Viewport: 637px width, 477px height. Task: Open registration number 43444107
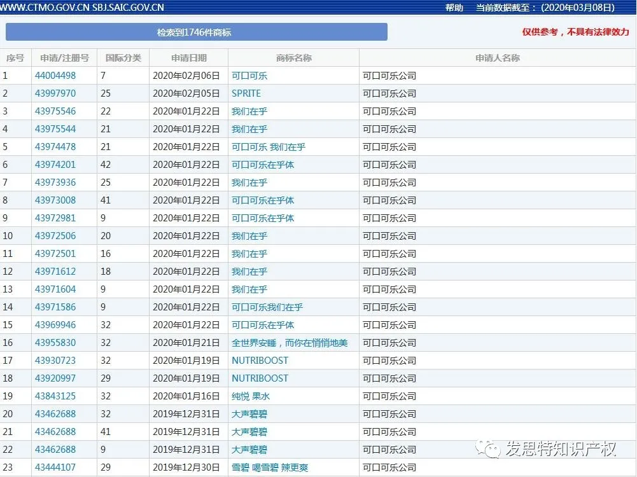pyautogui.click(x=55, y=467)
